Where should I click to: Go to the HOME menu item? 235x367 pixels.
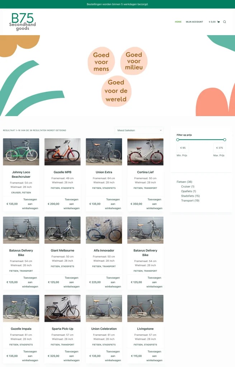coord(178,22)
